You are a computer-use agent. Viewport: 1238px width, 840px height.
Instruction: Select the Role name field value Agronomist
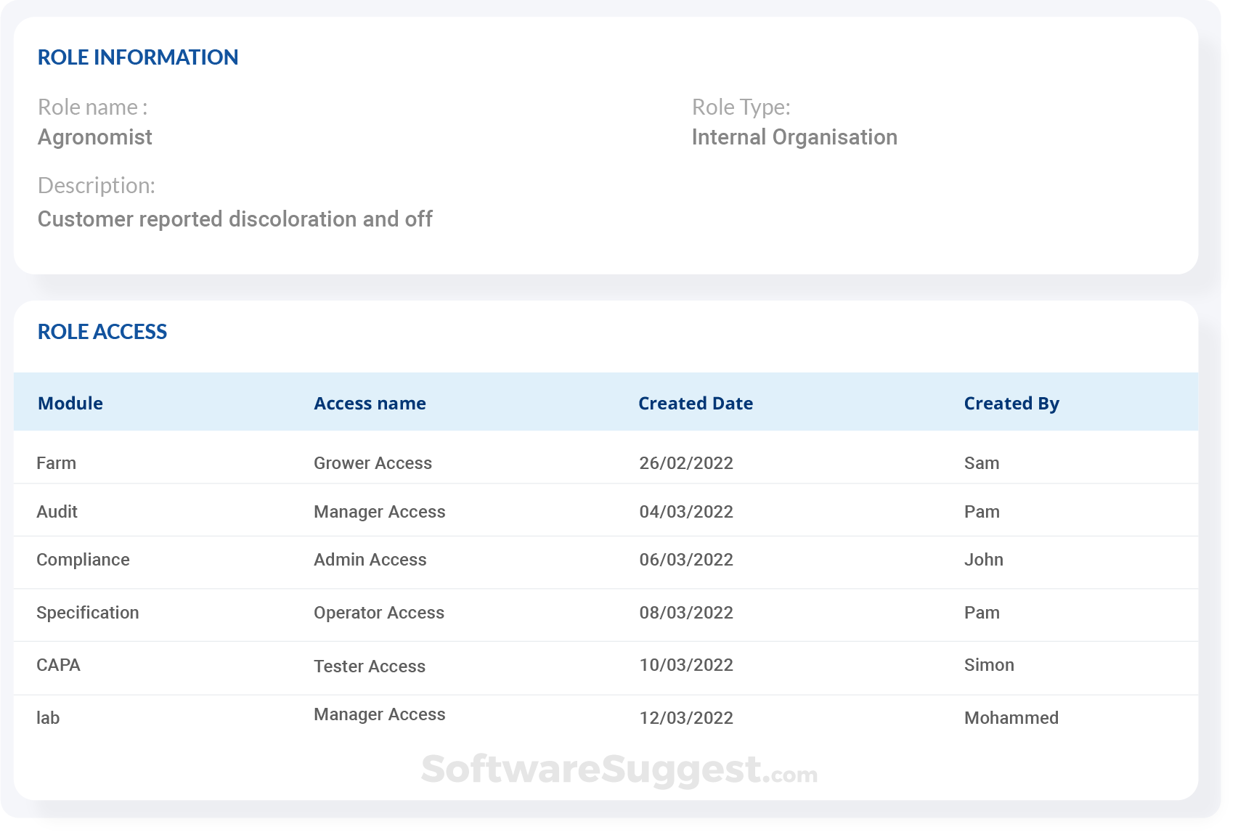pos(95,137)
